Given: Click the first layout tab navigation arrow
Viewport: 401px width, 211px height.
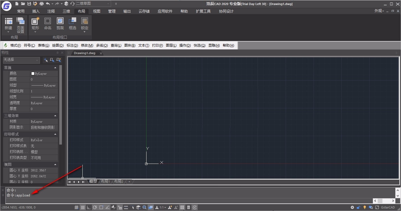Looking at the screenshot, I should coord(69,182).
